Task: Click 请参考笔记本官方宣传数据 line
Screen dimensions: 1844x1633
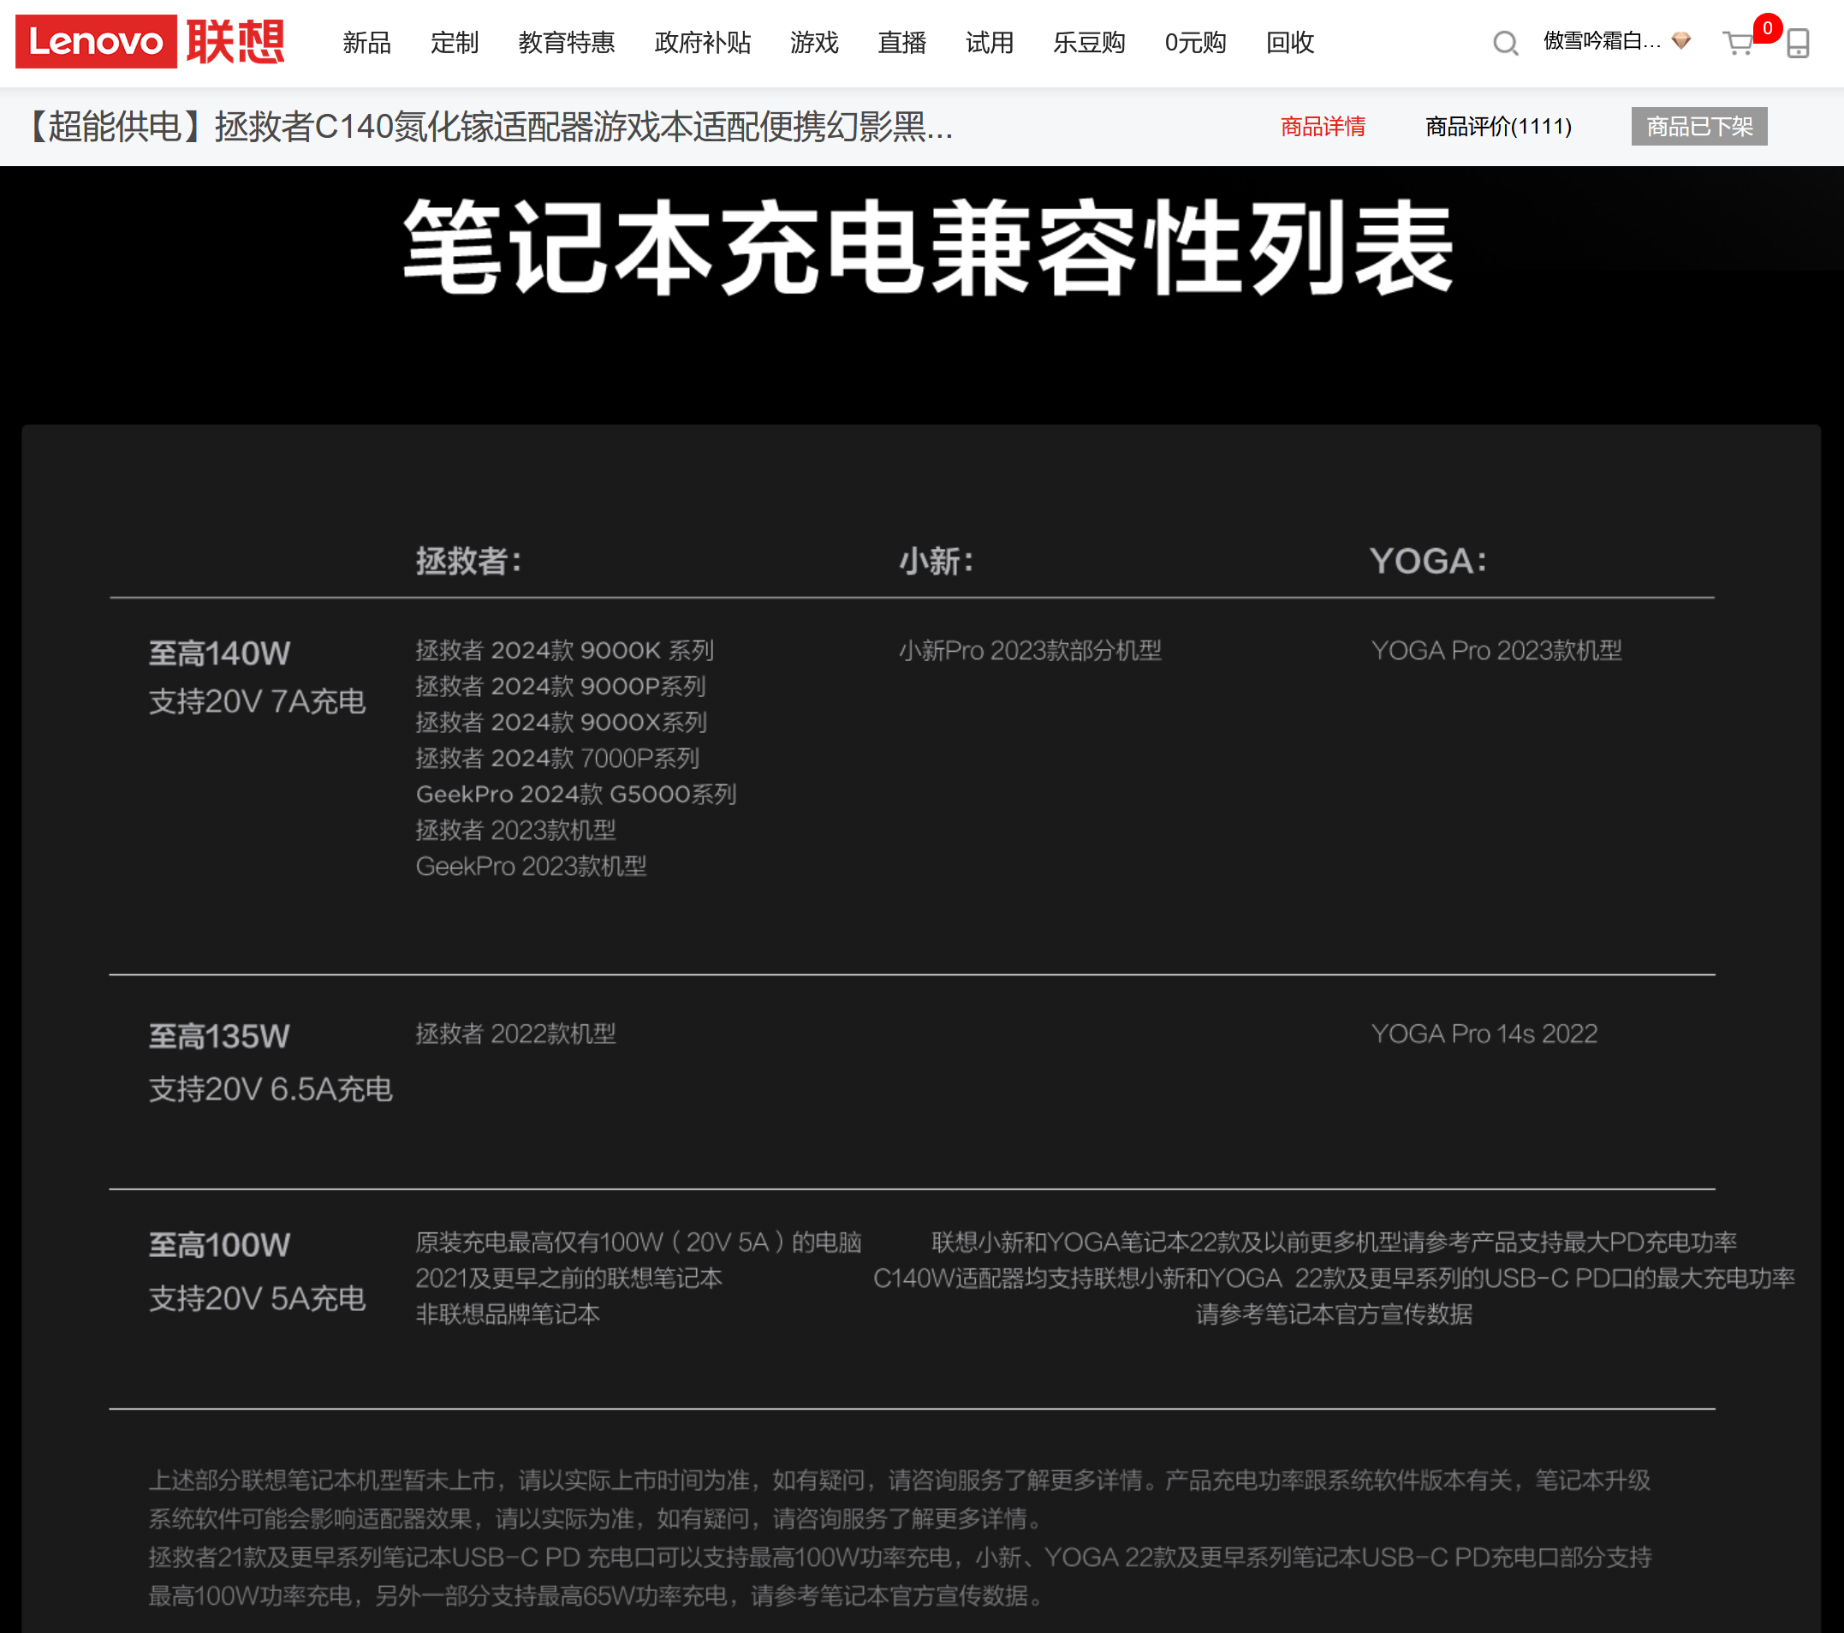Action: click(1335, 1314)
